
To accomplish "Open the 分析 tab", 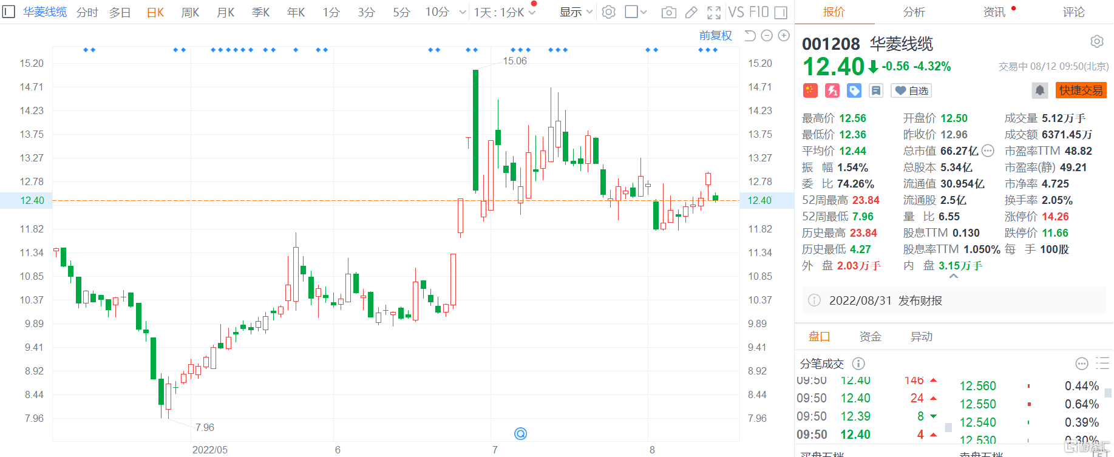I will (x=914, y=12).
